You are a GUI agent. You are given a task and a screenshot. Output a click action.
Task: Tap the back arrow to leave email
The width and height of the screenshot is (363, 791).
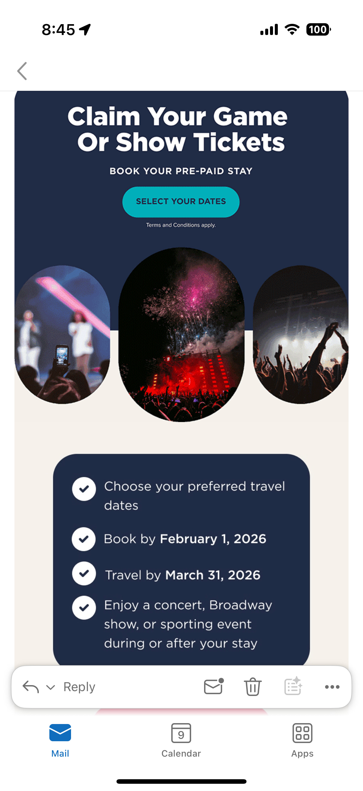[x=22, y=71]
